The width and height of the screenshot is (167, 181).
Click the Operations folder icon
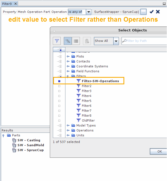(73, 130)
